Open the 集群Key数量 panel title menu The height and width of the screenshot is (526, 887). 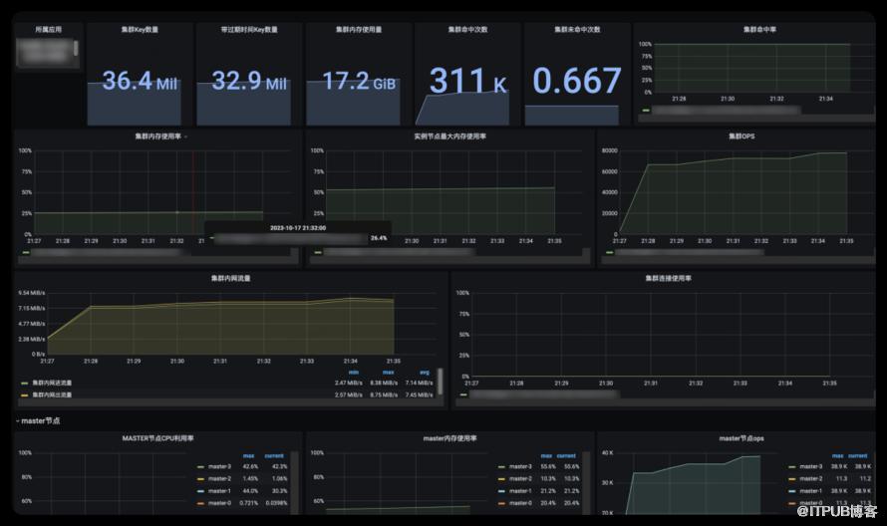(138, 29)
